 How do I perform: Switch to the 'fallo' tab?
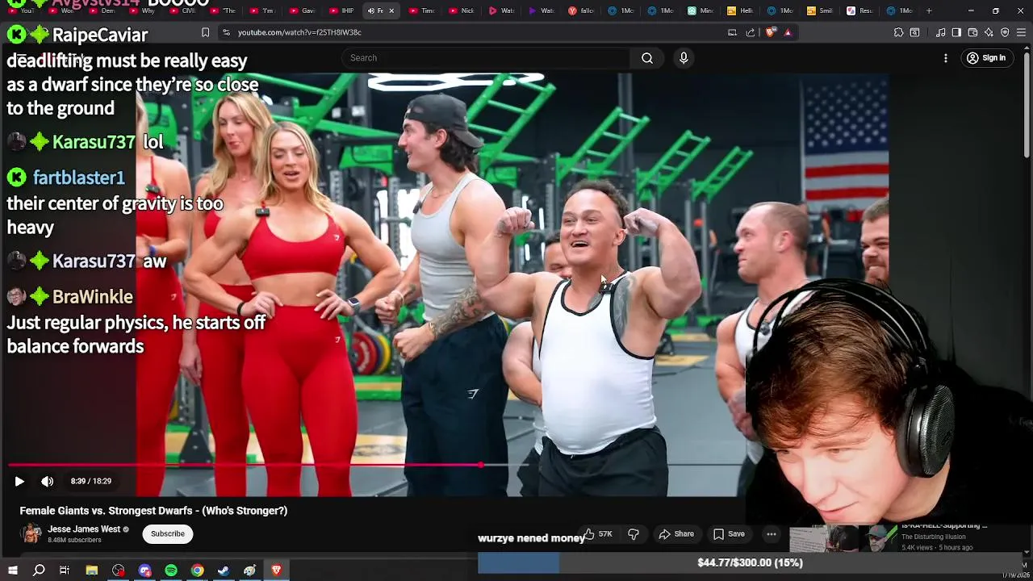581,10
